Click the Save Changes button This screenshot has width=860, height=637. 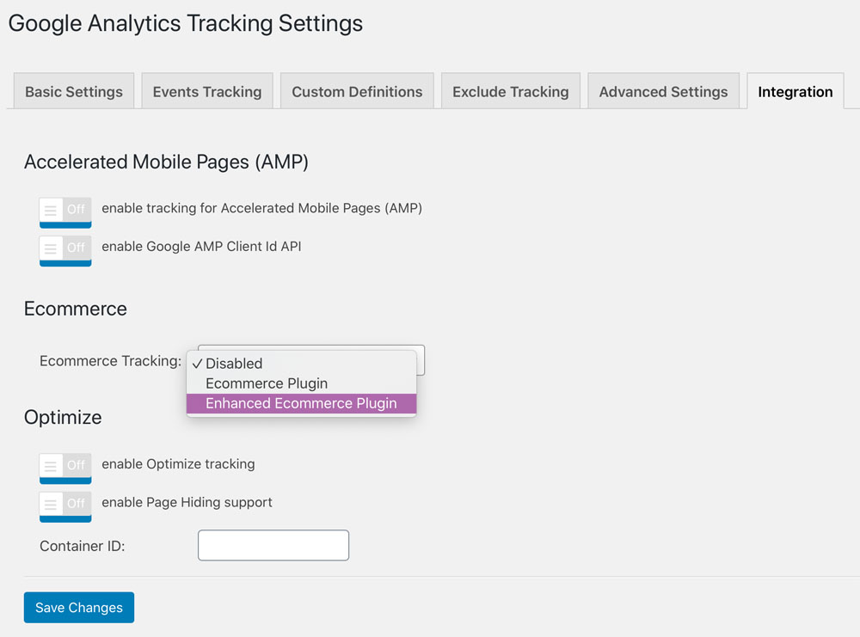tap(79, 607)
